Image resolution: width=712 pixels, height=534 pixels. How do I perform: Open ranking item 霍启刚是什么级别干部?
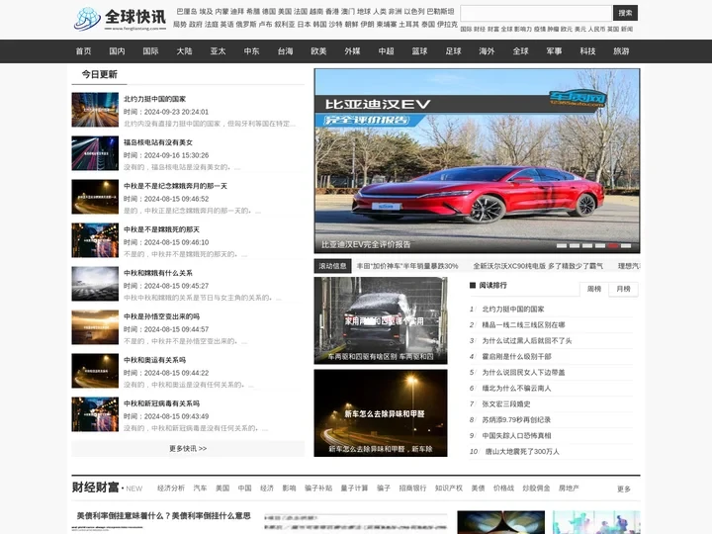[x=517, y=357]
